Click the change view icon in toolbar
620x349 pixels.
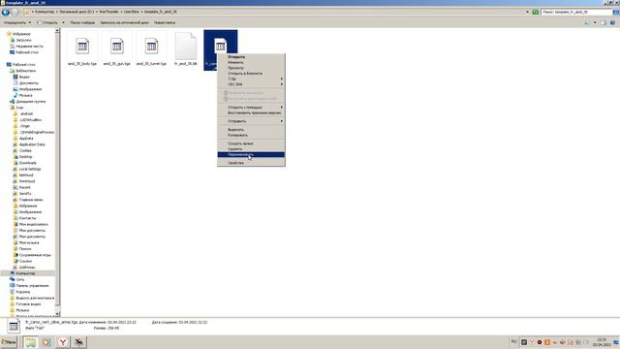587,22
